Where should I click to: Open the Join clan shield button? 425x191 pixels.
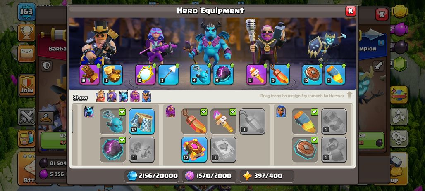(x=26, y=86)
